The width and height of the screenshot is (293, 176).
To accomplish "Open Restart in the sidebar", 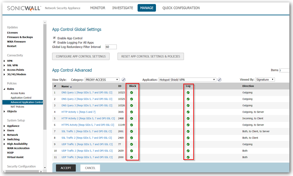I will [12, 46].
